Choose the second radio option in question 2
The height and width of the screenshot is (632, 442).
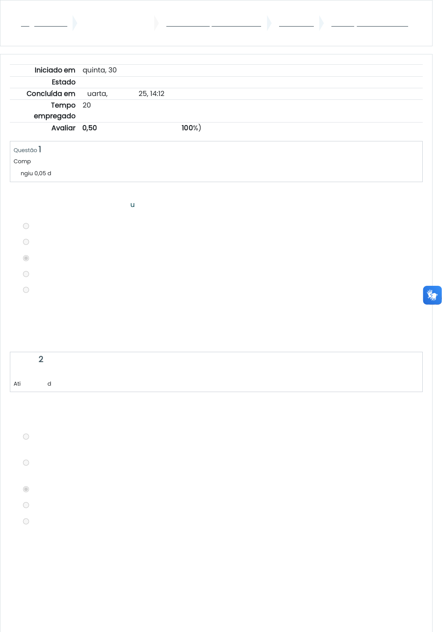point(26,463)
